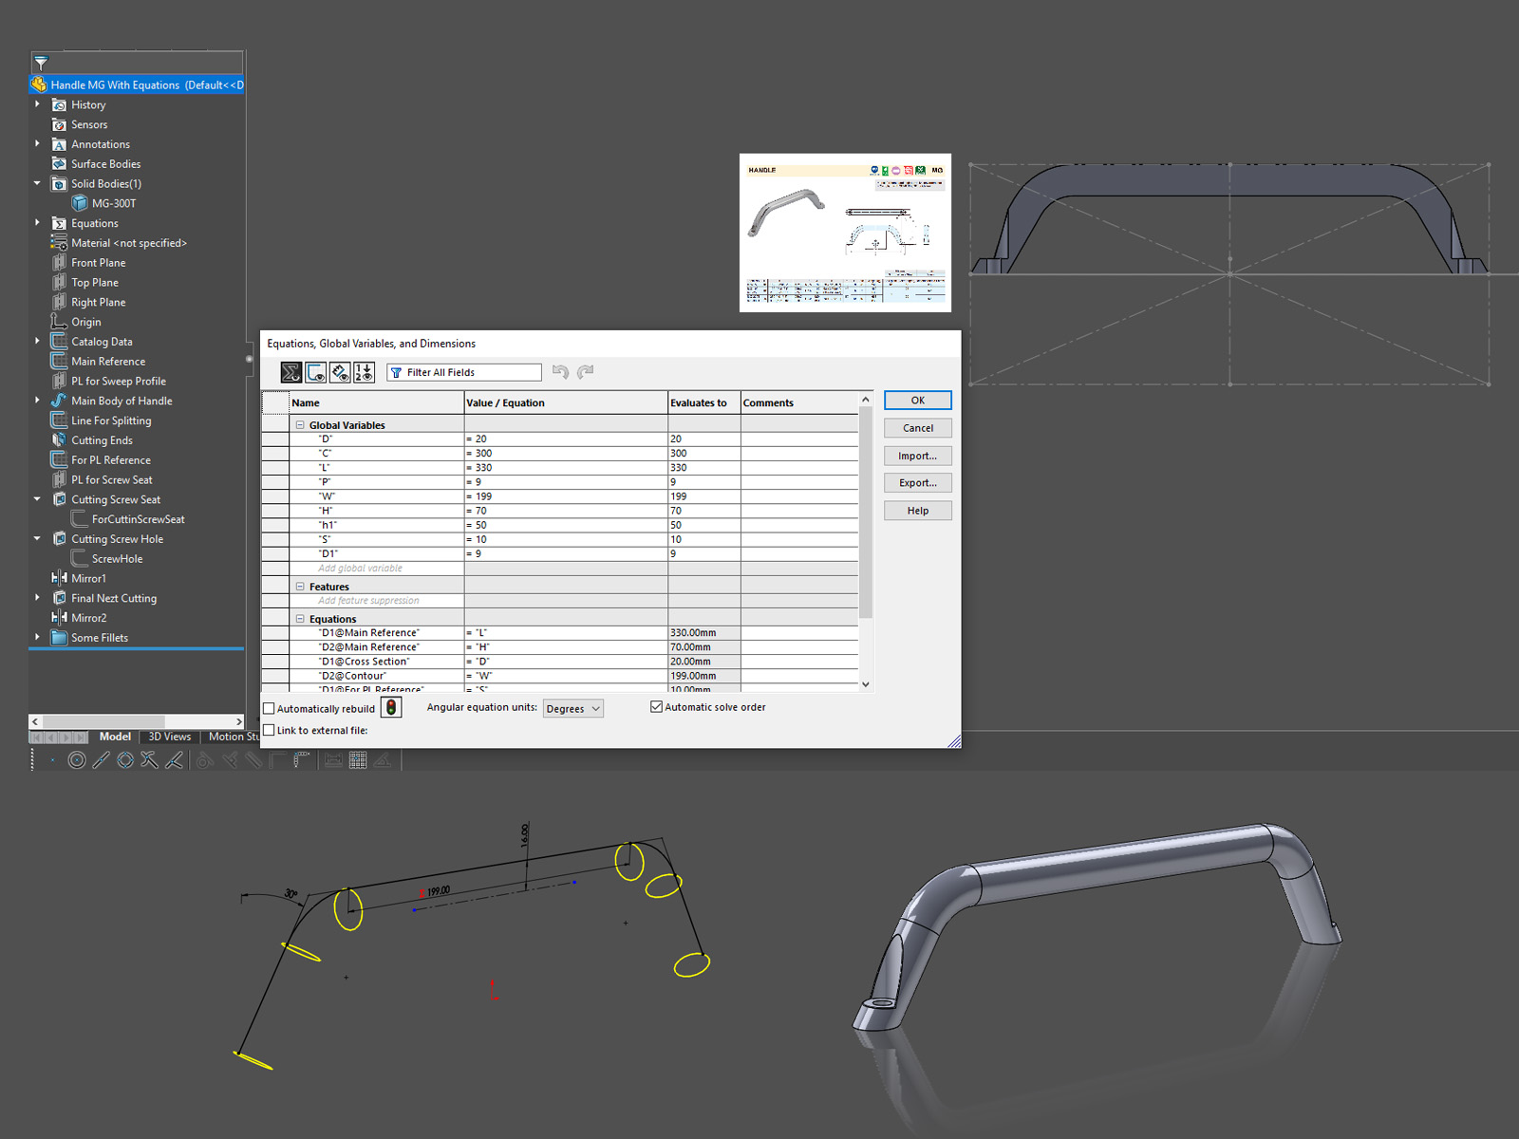The height and width of the screenshot is (1139, 1519).
Task: Click the redo arrow in equations dialog
Action: (x=585, y=372)
